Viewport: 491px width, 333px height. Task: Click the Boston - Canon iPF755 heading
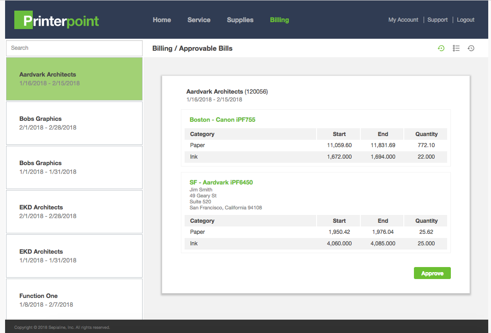pos(222,119)
